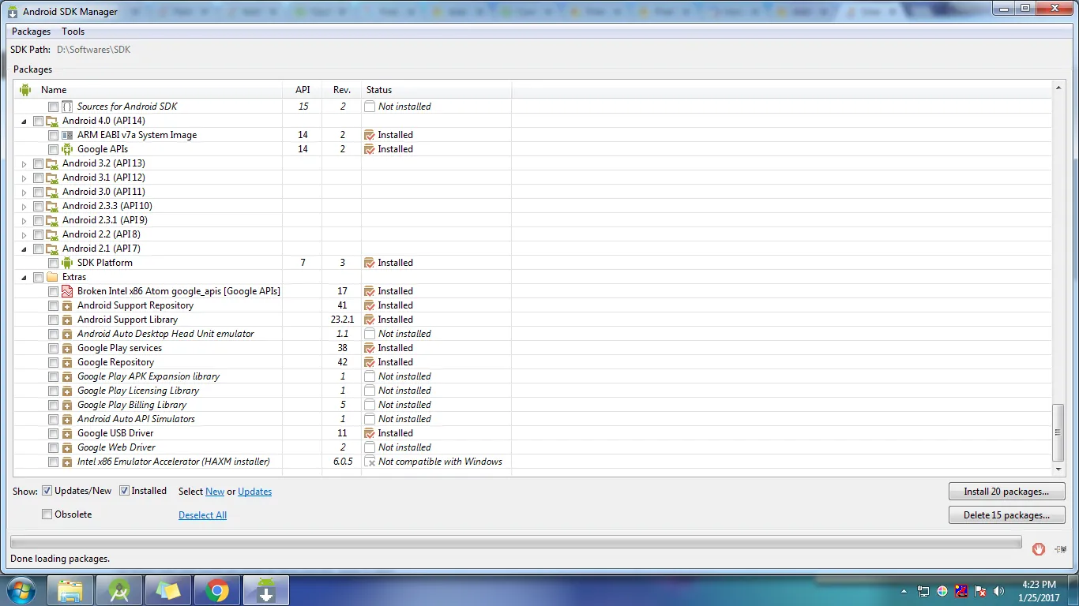
Task: Click the Google Play services package icon
Action: (67, 348)
